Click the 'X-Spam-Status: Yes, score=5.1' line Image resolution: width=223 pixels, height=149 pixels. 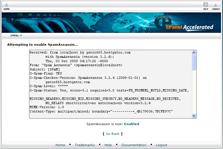109,90
